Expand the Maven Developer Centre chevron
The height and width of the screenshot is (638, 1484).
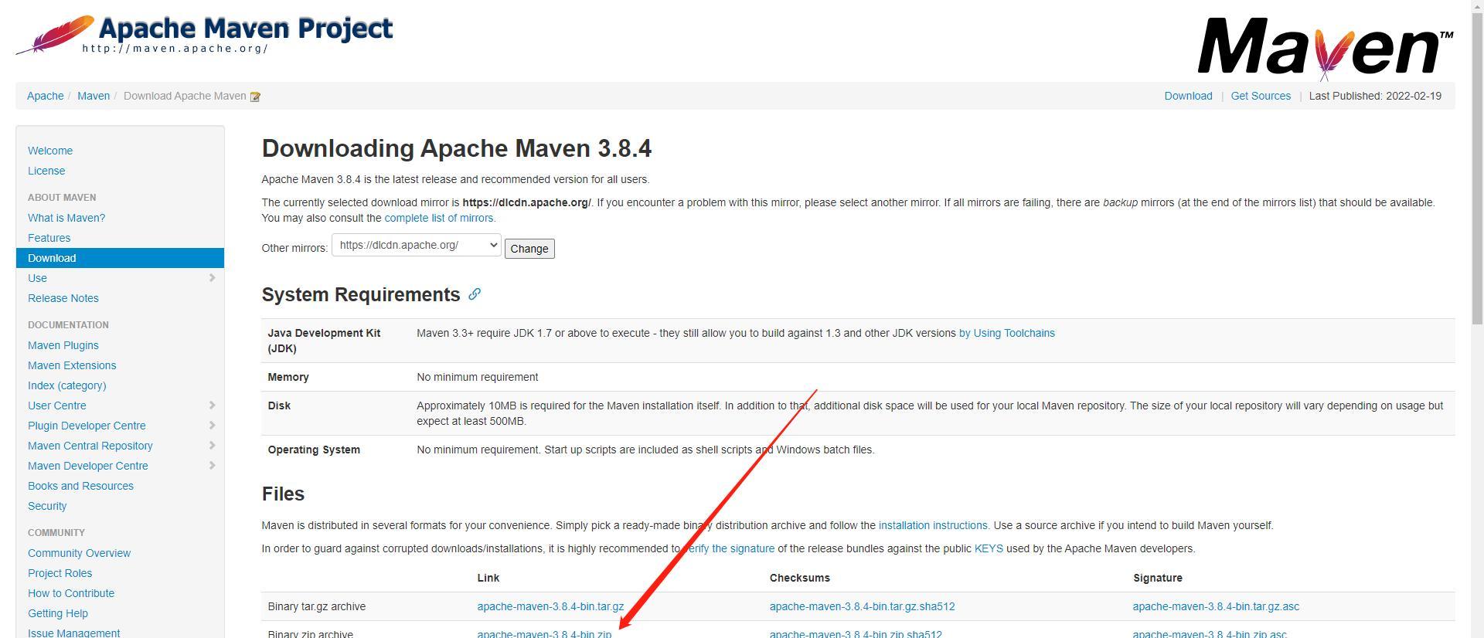point(212,466)
